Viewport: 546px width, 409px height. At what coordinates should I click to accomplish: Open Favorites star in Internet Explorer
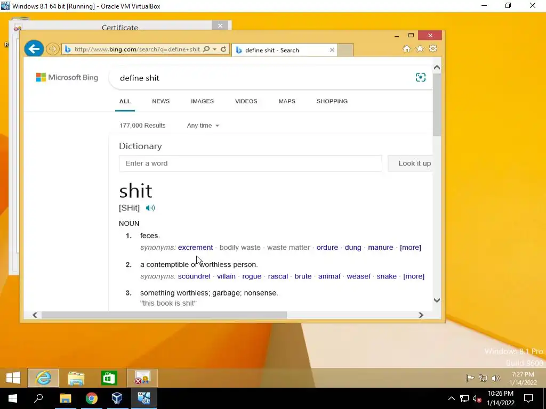pyautogui.click(x=420, y=48)
